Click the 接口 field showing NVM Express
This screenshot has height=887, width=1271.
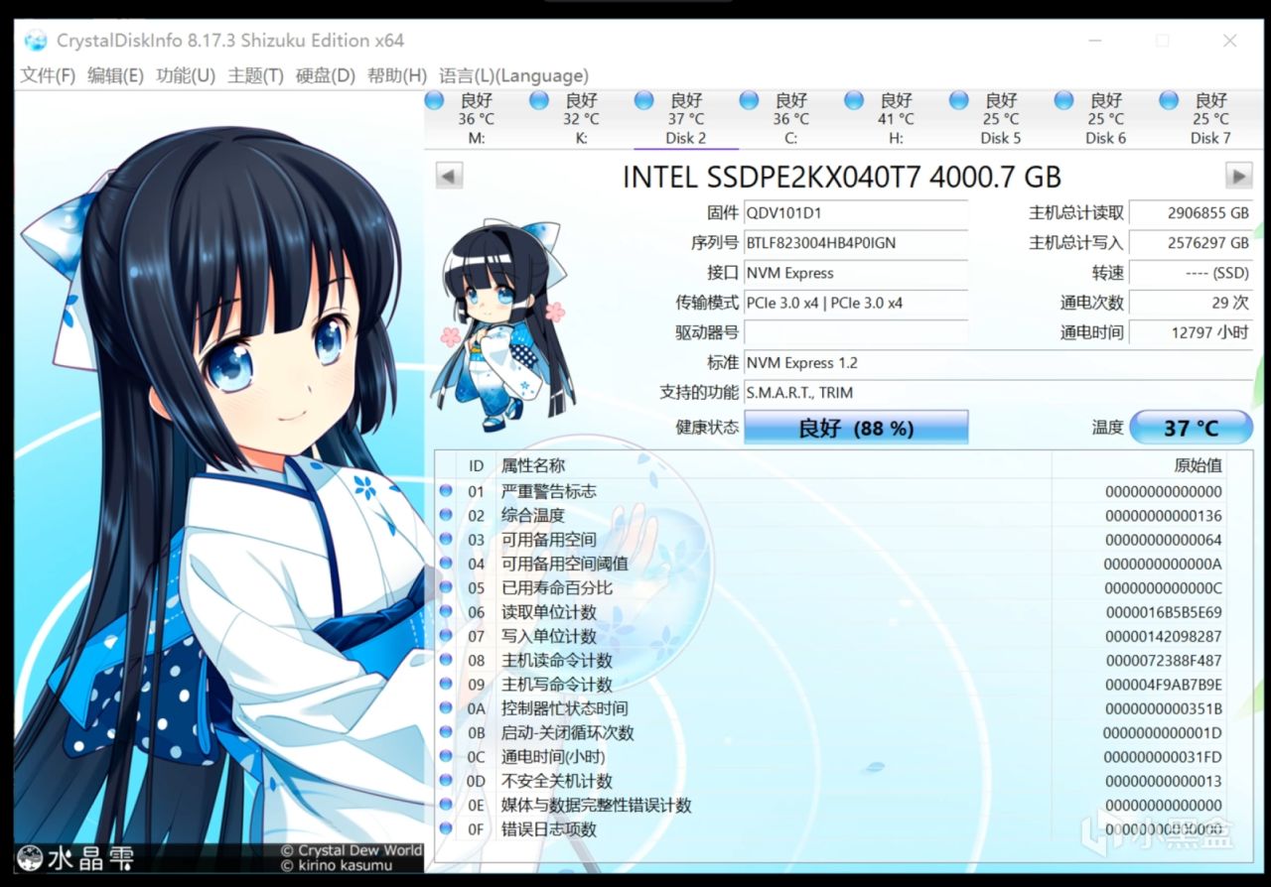[x=856, y=273]
